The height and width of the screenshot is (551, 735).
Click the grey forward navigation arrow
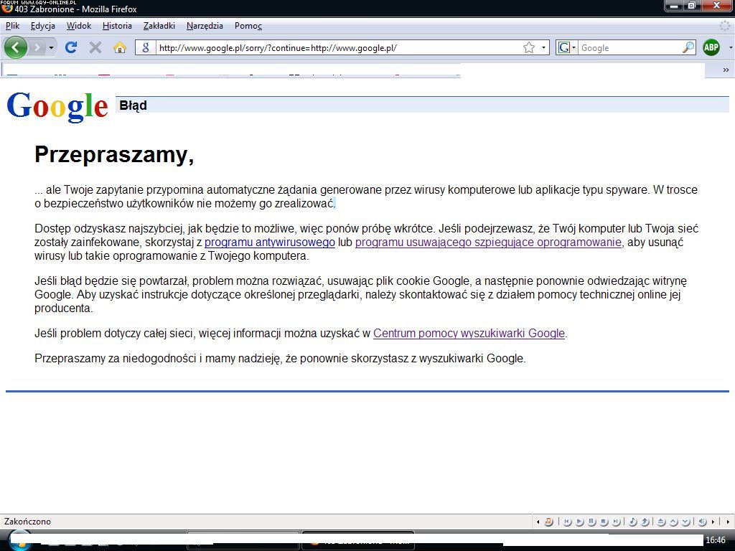click(x=37, y=47)
